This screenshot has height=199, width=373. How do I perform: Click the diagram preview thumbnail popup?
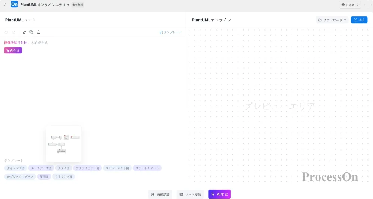63,144
